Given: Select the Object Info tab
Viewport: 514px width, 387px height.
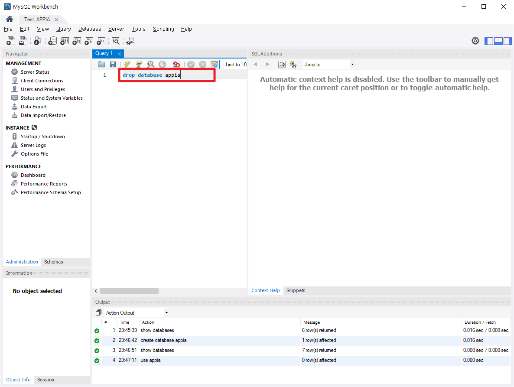Looking at the screenshot, I should 18,380.
